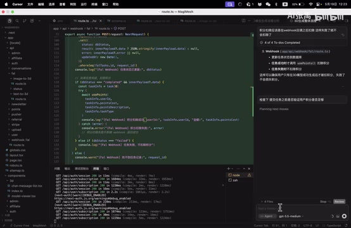Image resolution: width=351 pixels, height=228 pixels.
Task: Open the gpt-5.5-medium model selector
Action: pos(291,216)
